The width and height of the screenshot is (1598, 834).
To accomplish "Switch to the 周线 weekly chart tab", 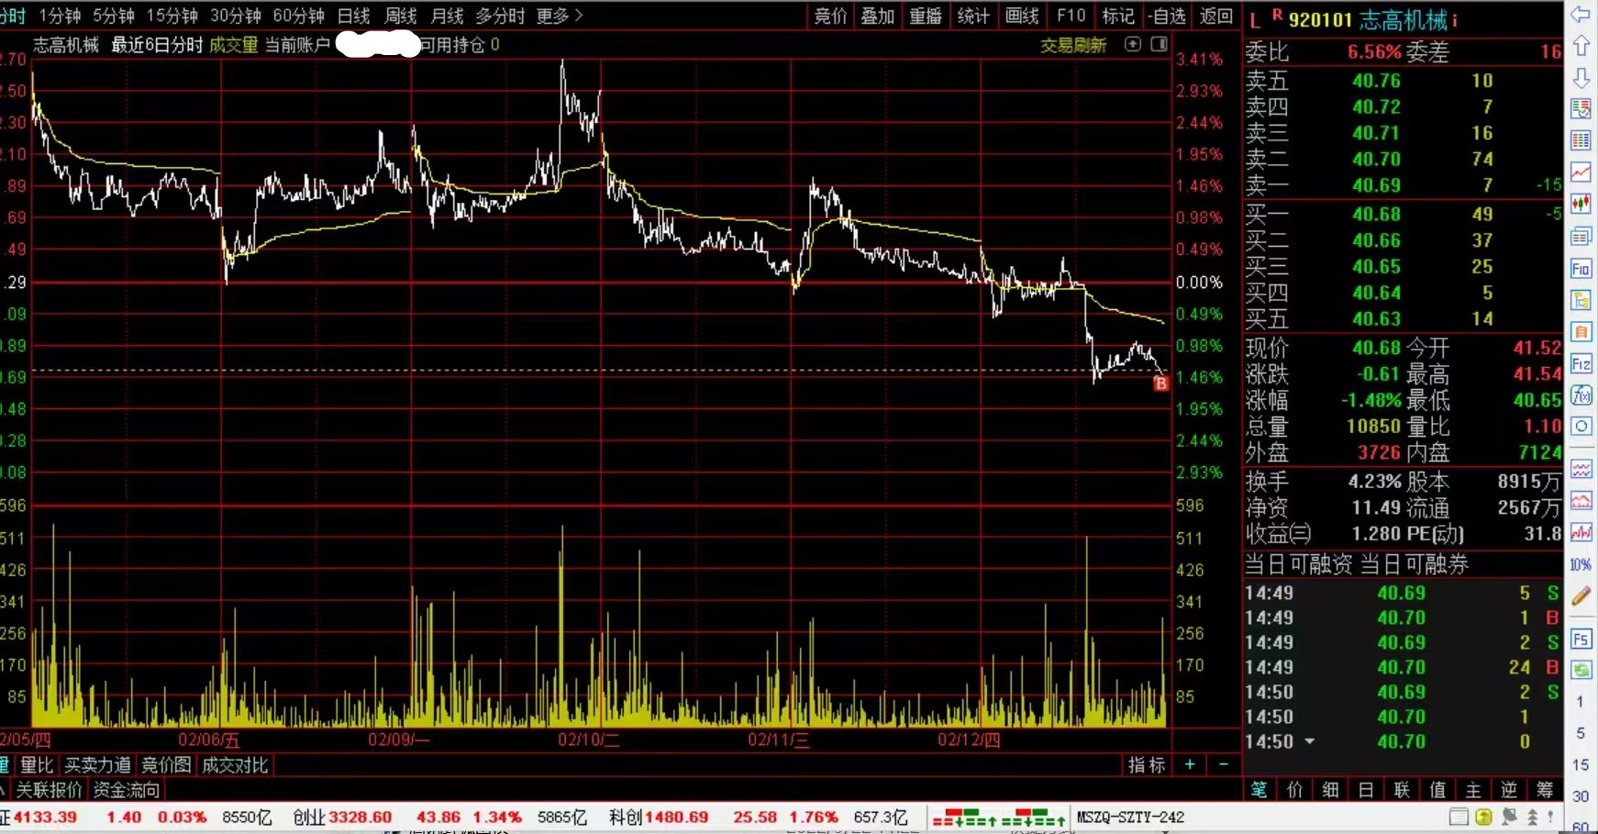I will 401,16.
